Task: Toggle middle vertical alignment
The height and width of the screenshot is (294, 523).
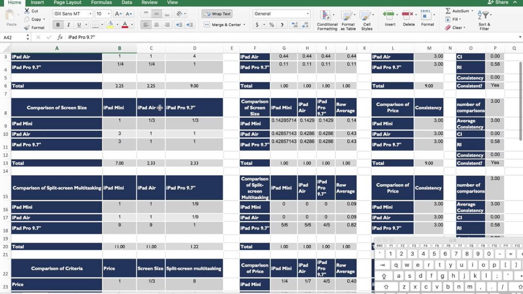Action: point(156,13)
